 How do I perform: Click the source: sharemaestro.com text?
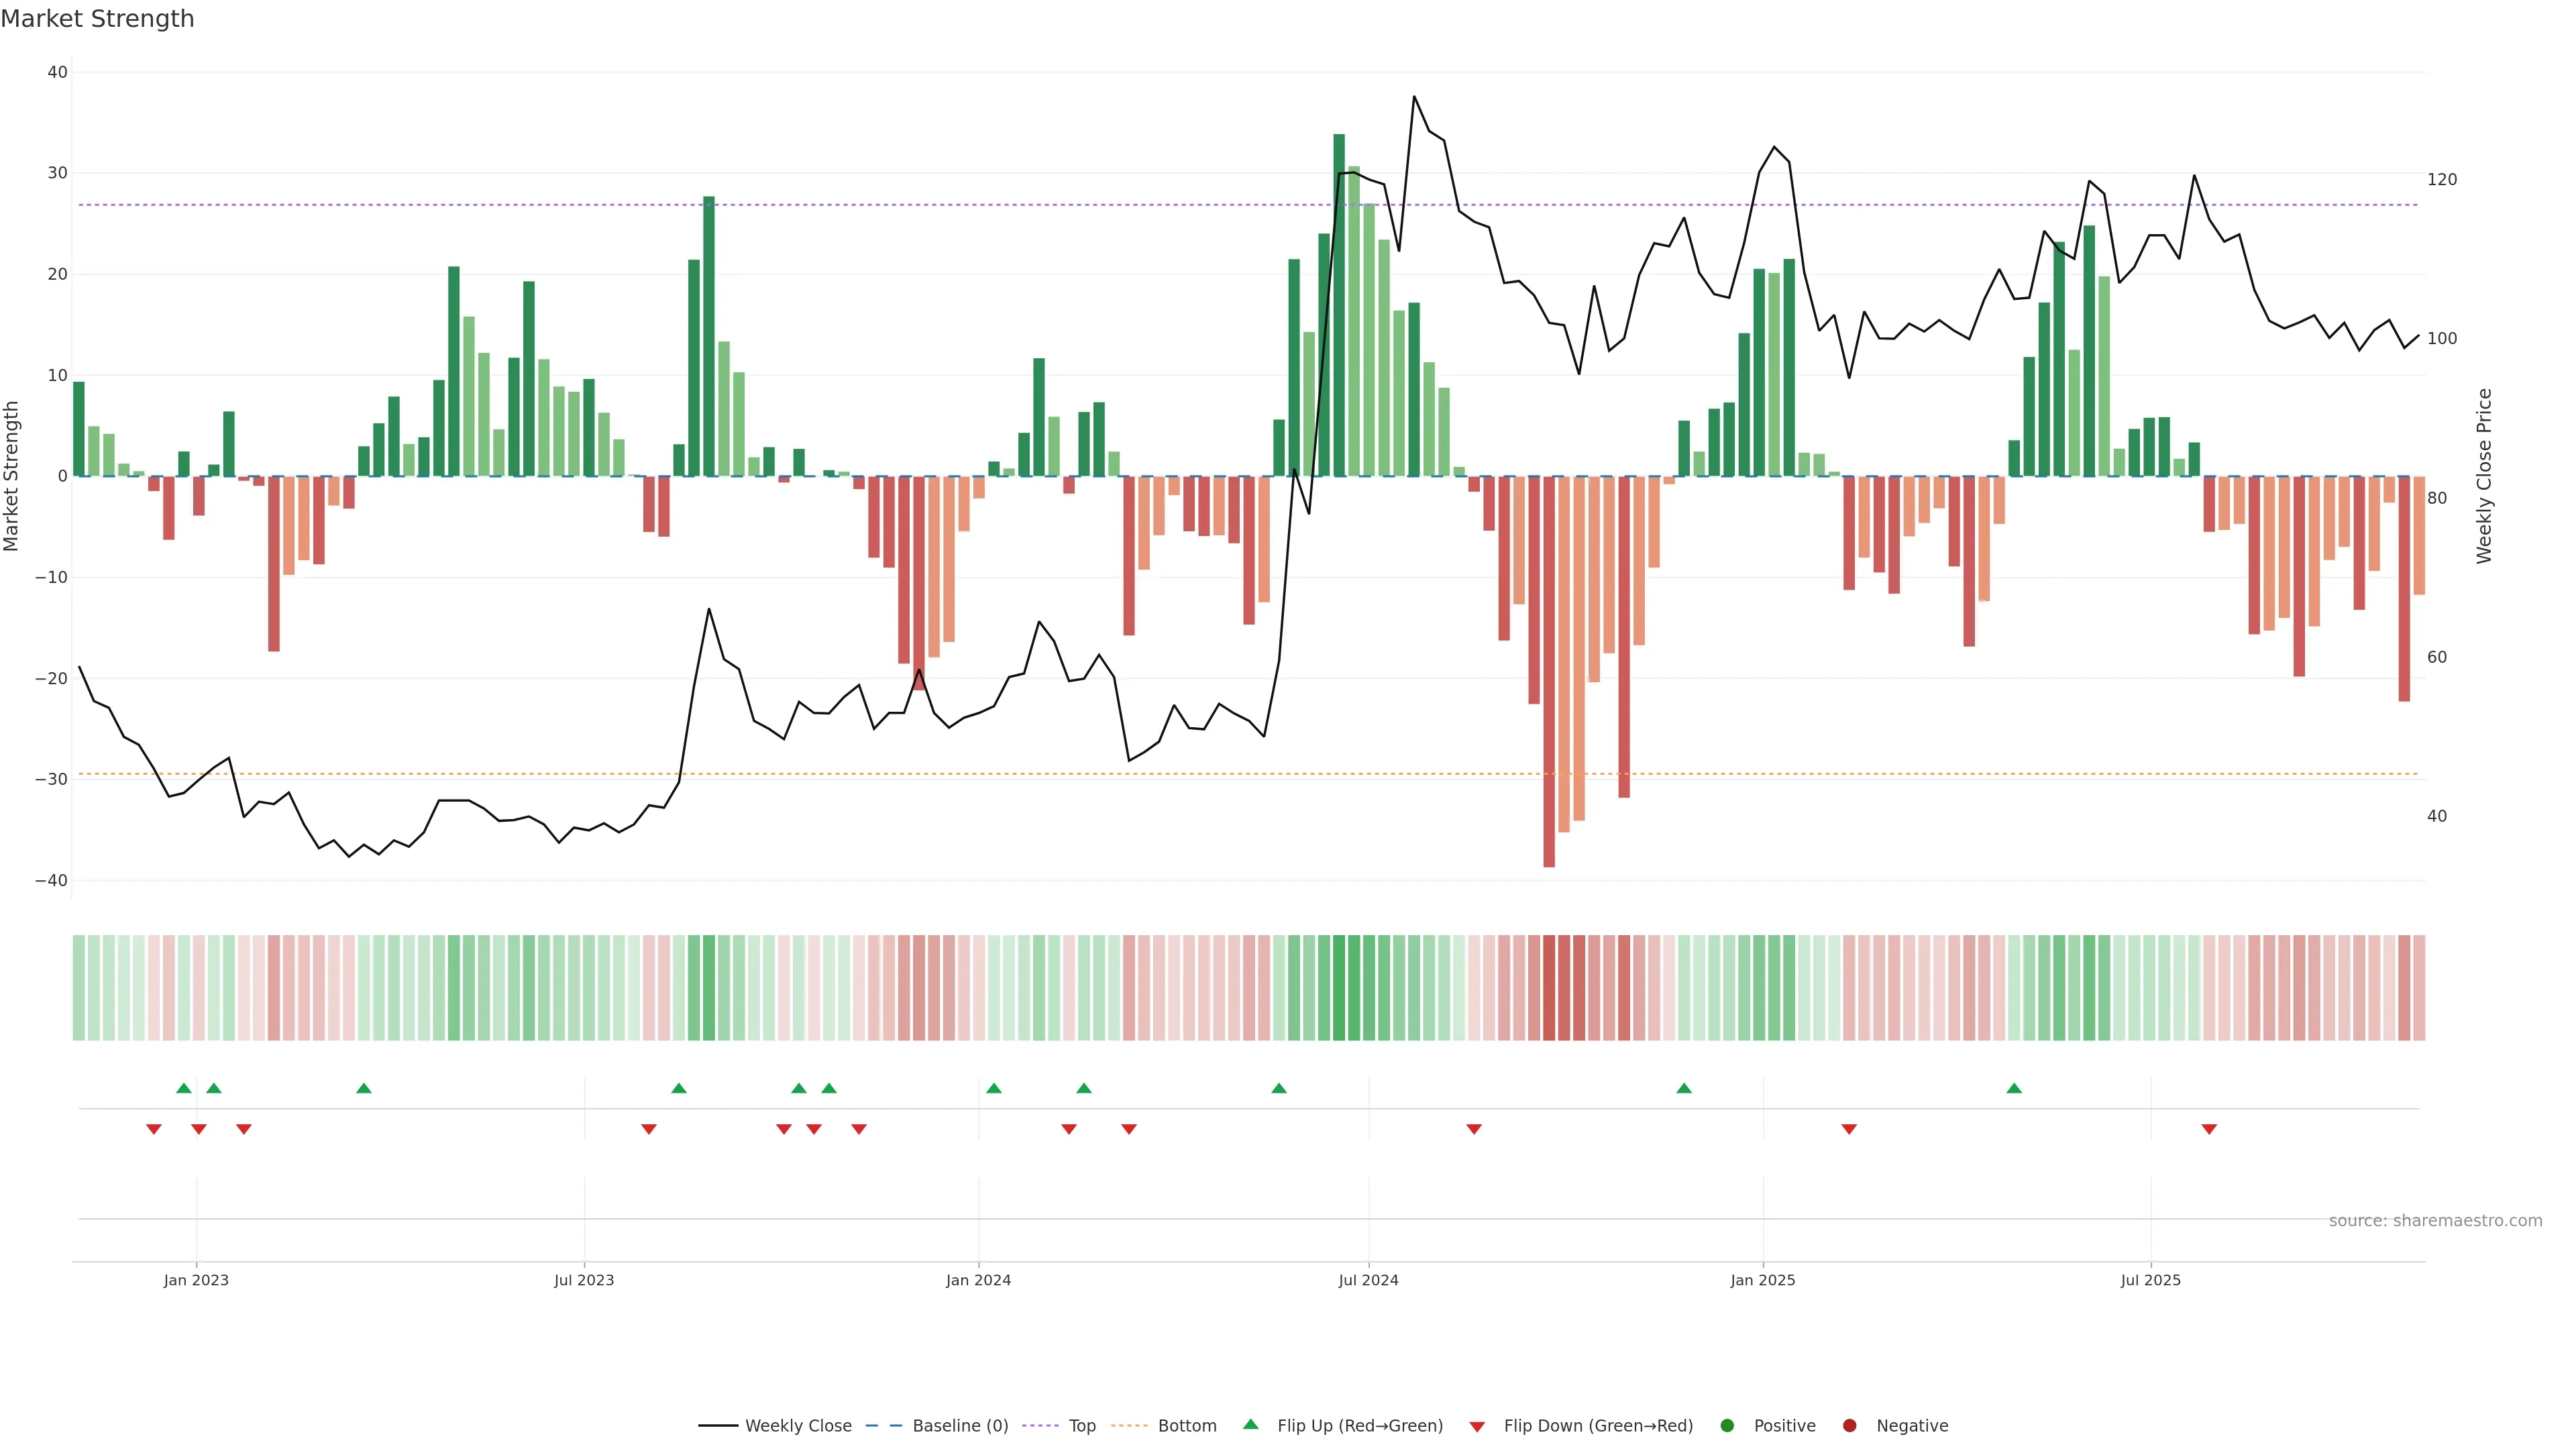2435,1220
